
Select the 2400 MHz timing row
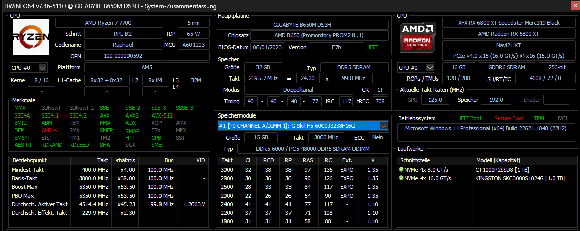point(303,204)
